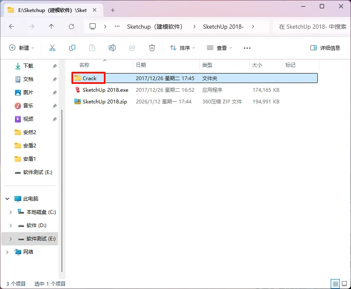Open the 安盾1 folder in sidebar

tap(29, 159)
